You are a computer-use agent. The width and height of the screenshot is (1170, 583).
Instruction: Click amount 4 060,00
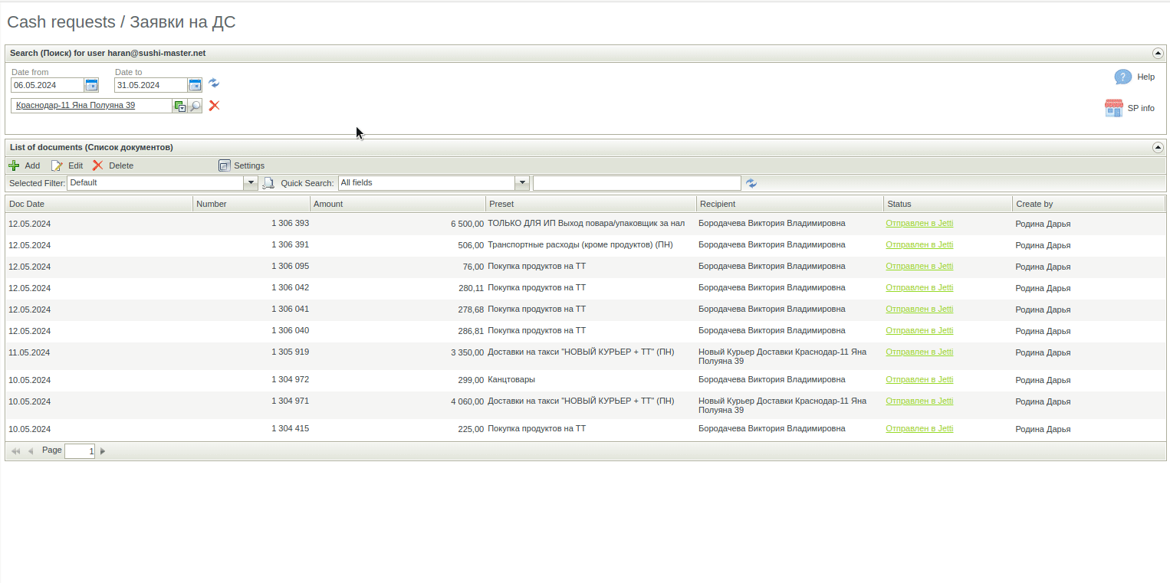tap(467, 401)
